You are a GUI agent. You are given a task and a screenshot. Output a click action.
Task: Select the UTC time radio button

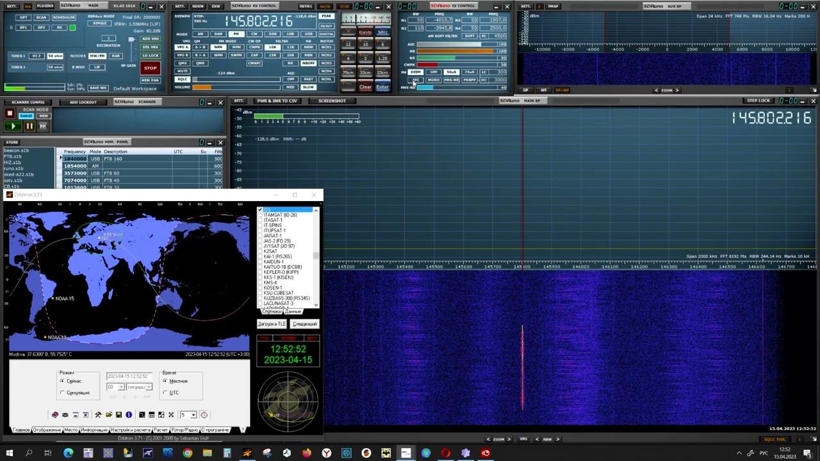click(165, 392)
